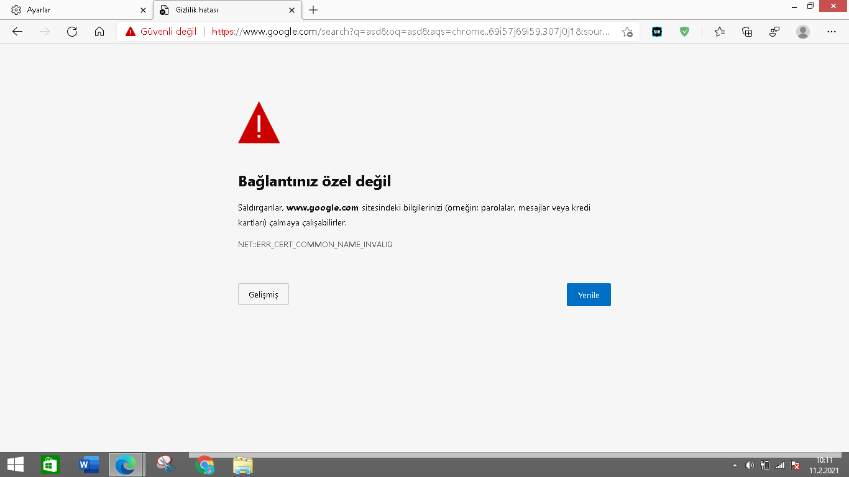Open the Snipping Tool from taskbar
This screenshot has width=849, height=477.
click(166, 465)
